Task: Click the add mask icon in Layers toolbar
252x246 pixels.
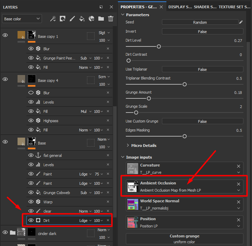Action: pyautogui.click(x=63, y=19)
